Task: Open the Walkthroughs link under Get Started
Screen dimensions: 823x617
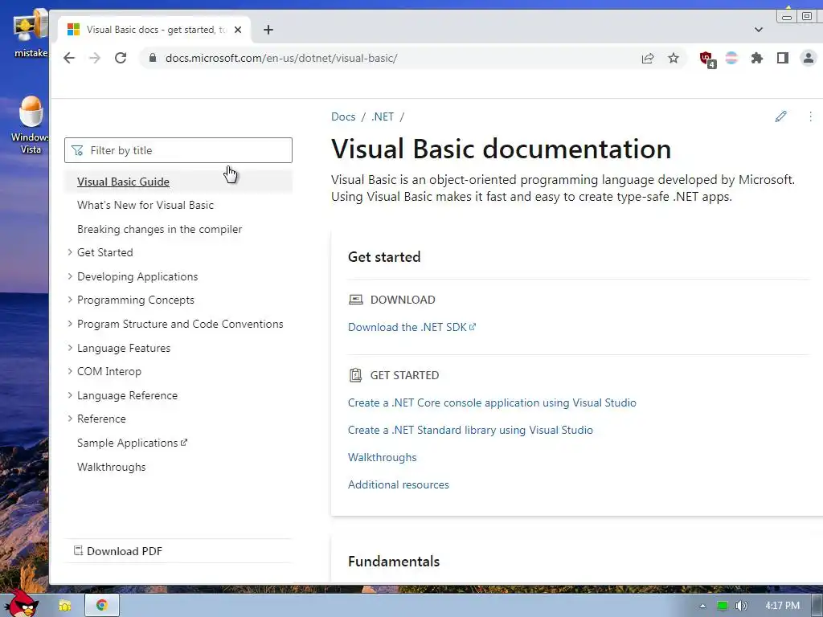Action: 382,457
